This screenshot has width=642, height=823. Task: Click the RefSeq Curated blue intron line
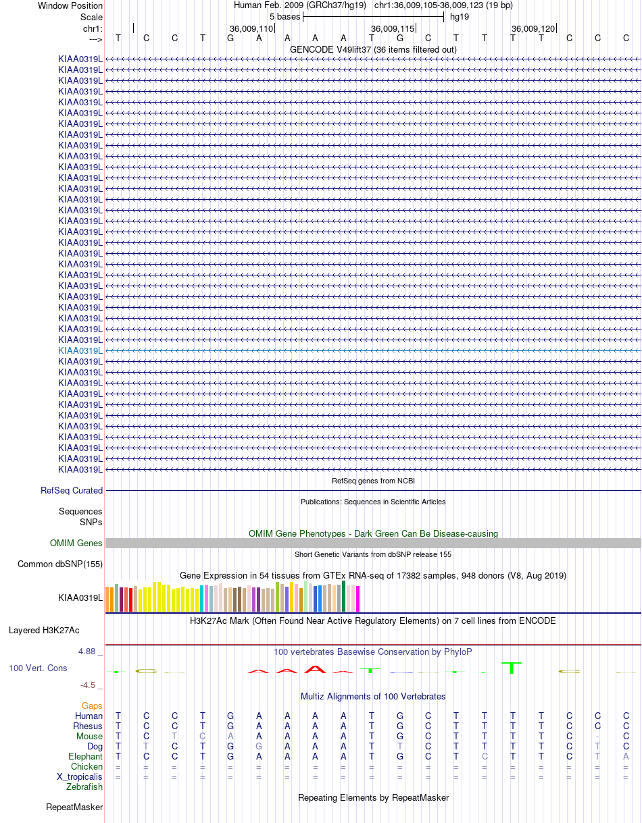point(373,491)
